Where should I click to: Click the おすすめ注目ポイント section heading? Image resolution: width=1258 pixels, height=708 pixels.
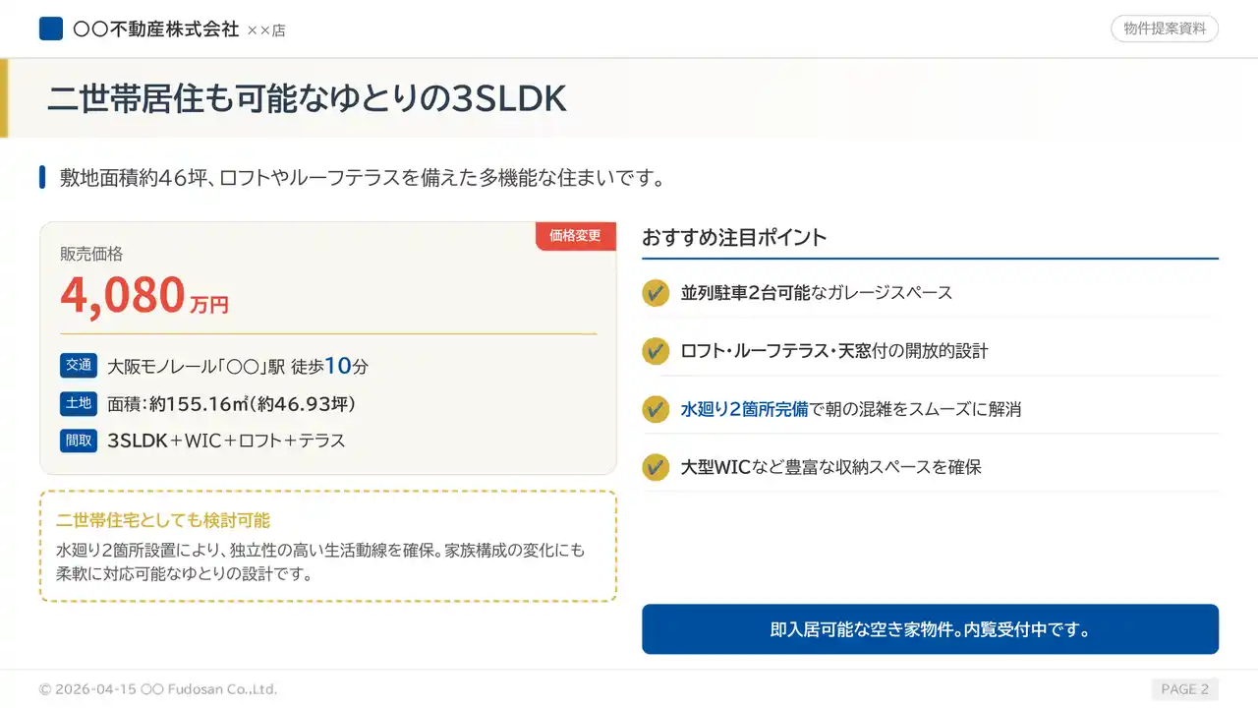click(x=734, y=237)
